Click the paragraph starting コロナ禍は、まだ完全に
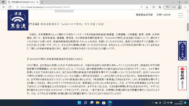 [x=93, y=79]
